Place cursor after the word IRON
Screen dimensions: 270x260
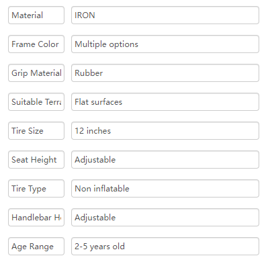click(x=95, y=15)
